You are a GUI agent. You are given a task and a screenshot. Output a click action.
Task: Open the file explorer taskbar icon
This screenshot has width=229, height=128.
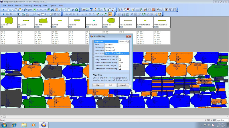[24, 125]
